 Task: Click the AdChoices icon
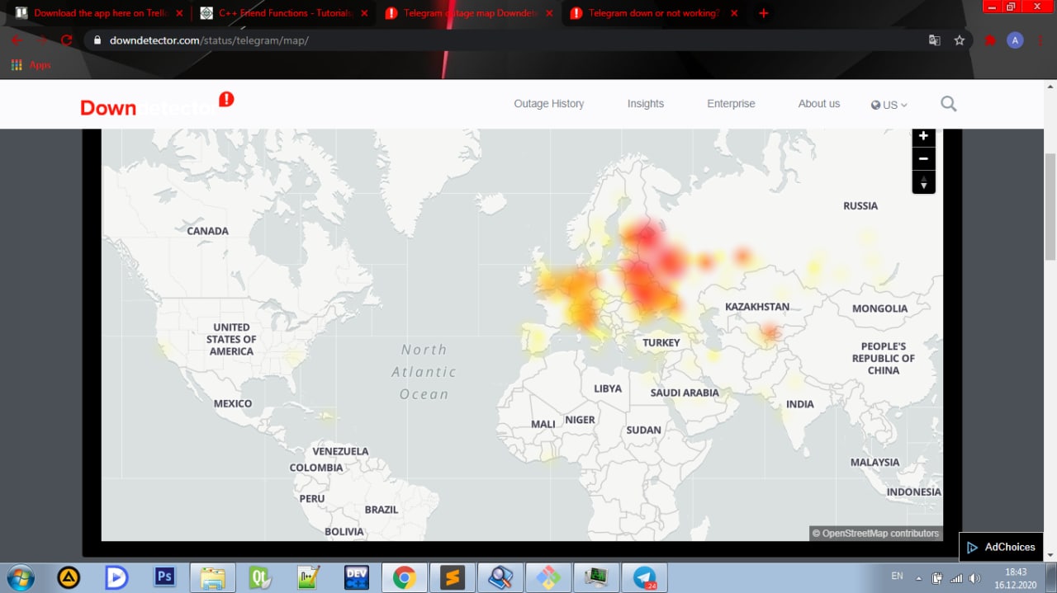point(973,547)
